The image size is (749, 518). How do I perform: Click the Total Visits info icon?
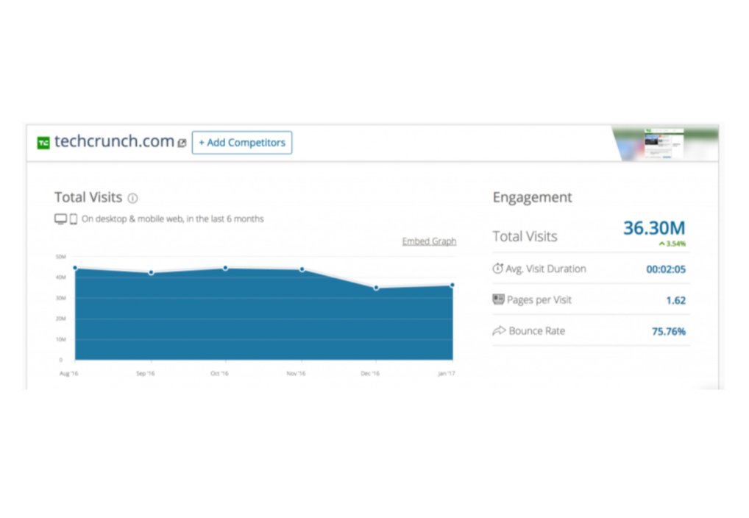(132, 198)
